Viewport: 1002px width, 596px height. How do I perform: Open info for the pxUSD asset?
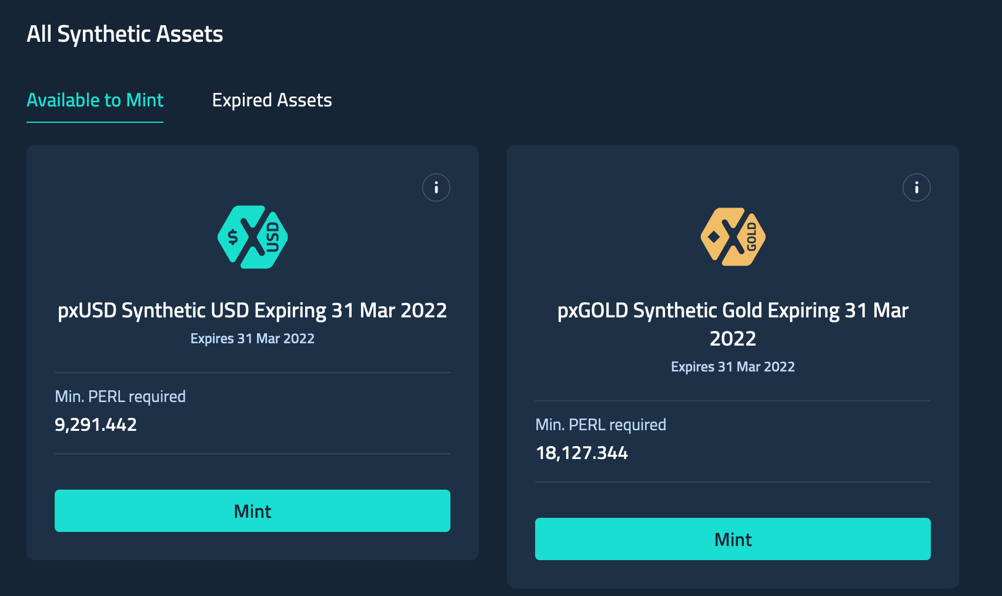pyautogui.click(x=436, y=187)
